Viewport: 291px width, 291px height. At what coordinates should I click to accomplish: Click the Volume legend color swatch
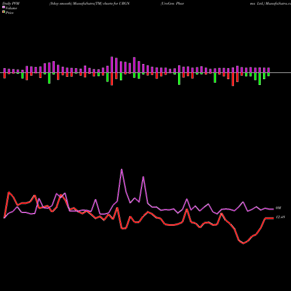[3, 8]
